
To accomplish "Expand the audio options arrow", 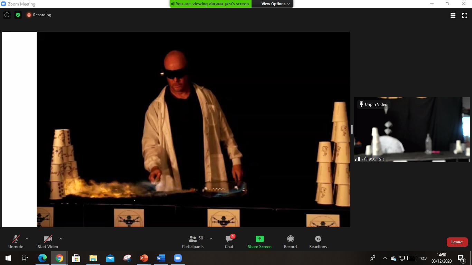I will [27, 239].
